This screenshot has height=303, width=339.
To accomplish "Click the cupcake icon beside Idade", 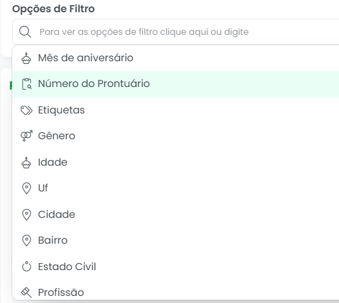I will click(x=26, y=162).
